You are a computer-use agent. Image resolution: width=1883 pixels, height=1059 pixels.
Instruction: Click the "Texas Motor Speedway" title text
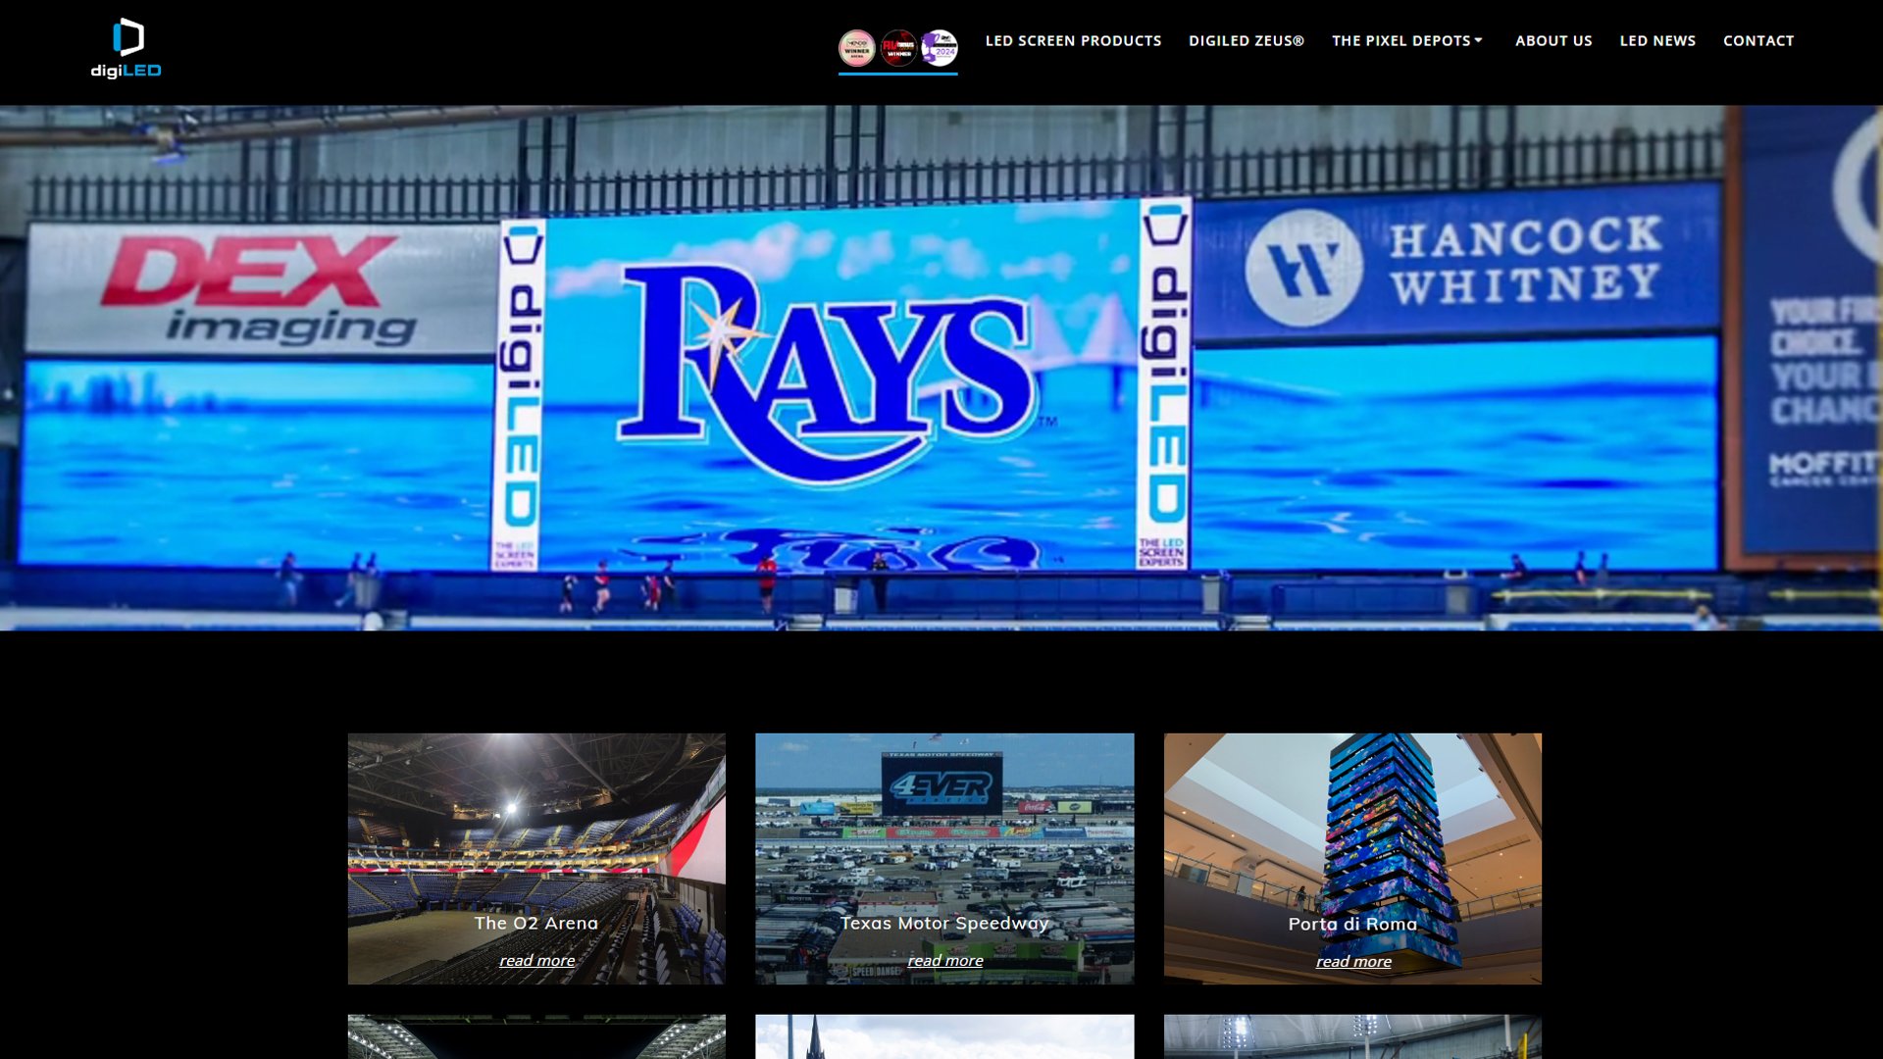point(944,924)
